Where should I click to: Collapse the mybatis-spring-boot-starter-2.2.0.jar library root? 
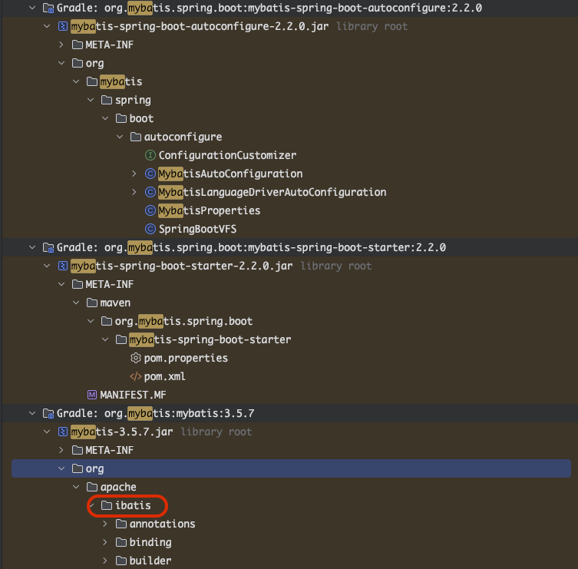[47, 266]
